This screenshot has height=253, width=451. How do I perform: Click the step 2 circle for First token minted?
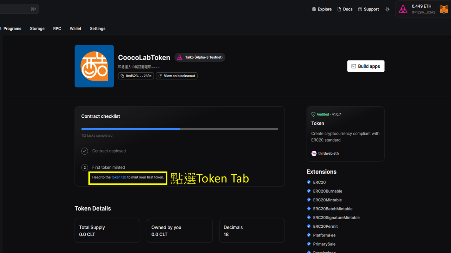85,168
